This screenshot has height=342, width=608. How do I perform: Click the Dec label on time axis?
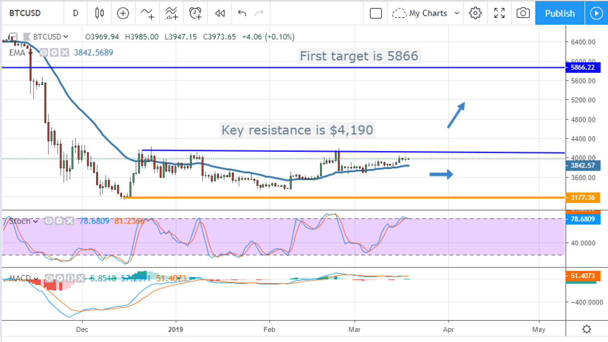(x=82, y=329)
